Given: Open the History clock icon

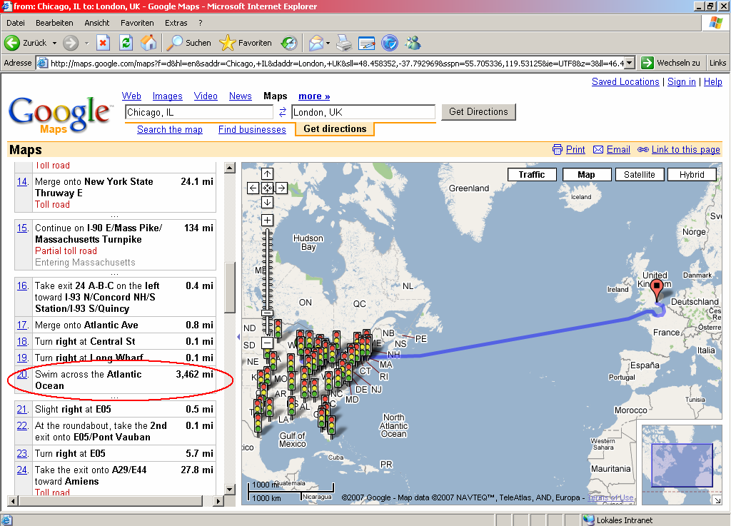Looking at the screenshot, I should [289, 43].
